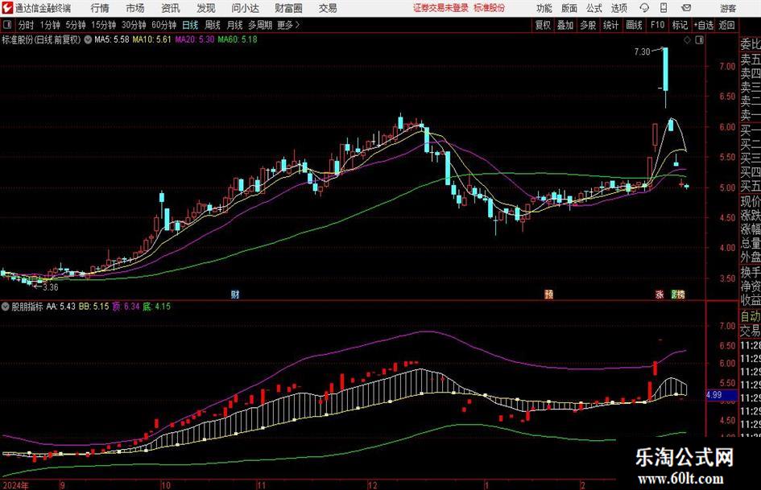Toggle the right info panel icon

[x=699, y=40]
